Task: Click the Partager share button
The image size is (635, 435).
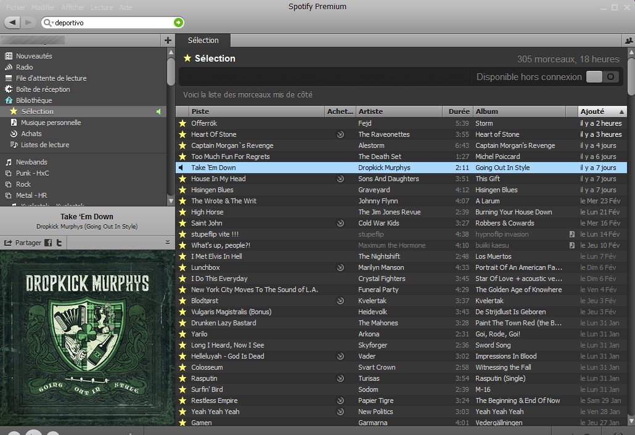Action: pos(23,243)
